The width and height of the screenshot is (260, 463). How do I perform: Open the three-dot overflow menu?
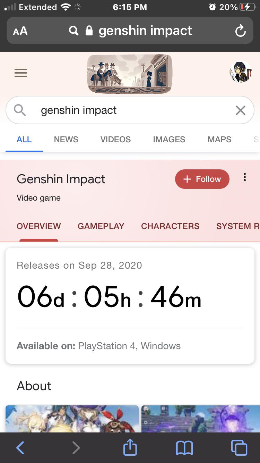244,177
